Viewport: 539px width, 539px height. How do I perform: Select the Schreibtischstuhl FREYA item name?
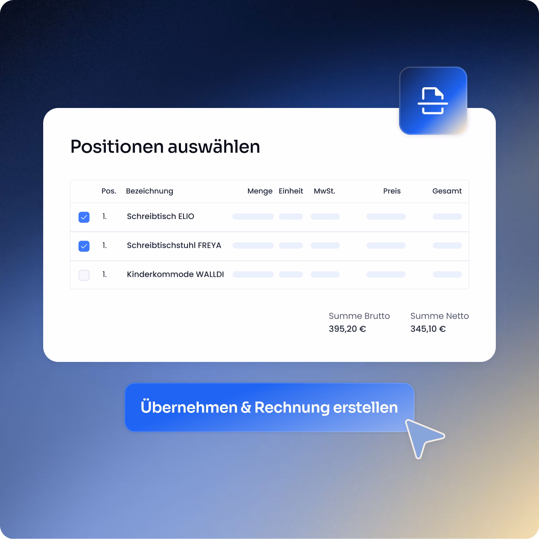tap(174, 245)
